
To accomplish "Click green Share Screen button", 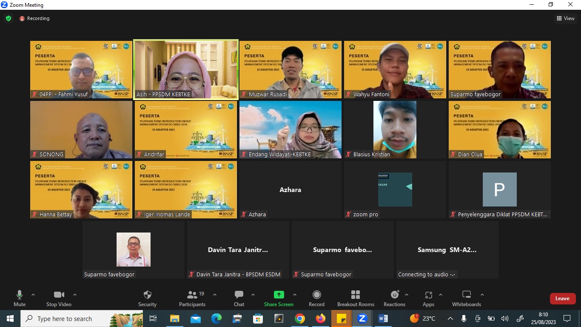I will point(279,298).
